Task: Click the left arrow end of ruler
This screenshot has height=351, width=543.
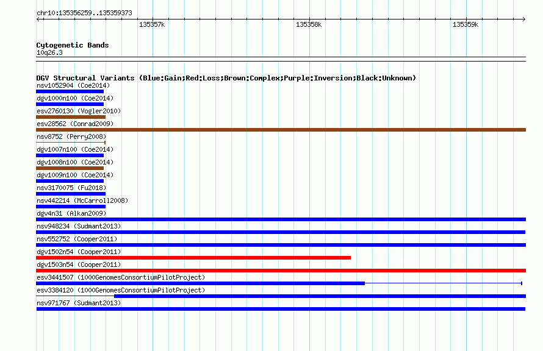Action: (38, 19)
